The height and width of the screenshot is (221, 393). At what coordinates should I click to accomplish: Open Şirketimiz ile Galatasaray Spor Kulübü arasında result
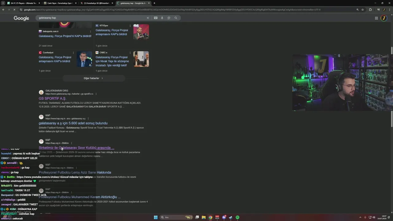[x=76, y=148]
